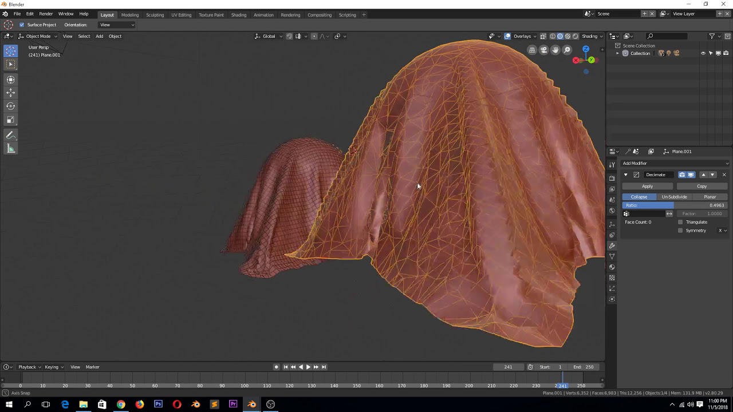Enable the Symmetry checkbox
Screen dimensions: 733x412
click(x=680, y=231)
